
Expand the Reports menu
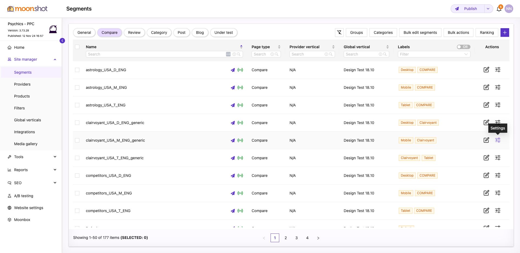coord(55,170)
